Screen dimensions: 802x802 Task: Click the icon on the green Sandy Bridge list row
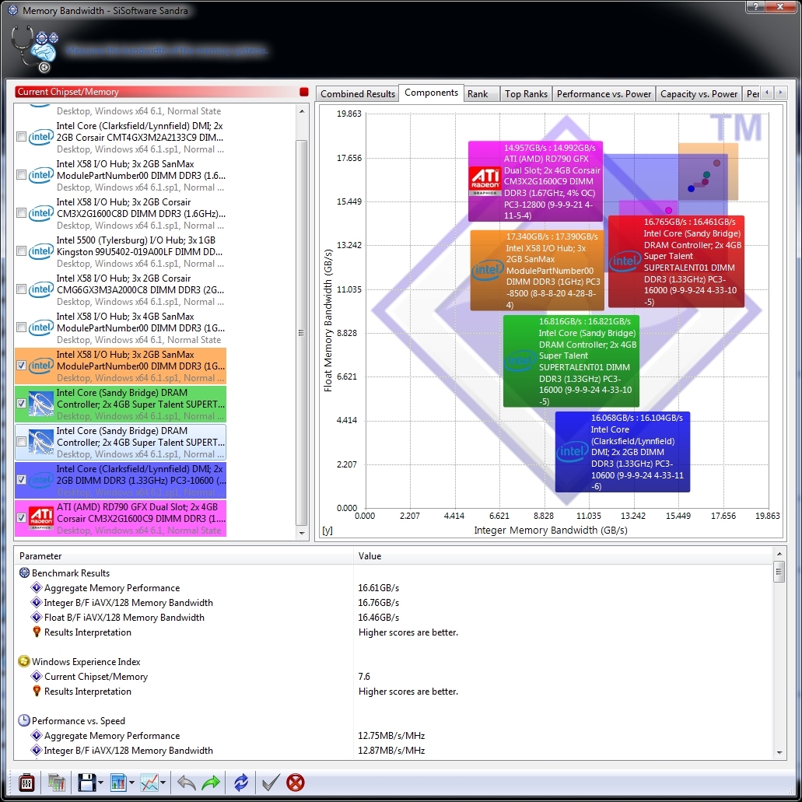41,404
